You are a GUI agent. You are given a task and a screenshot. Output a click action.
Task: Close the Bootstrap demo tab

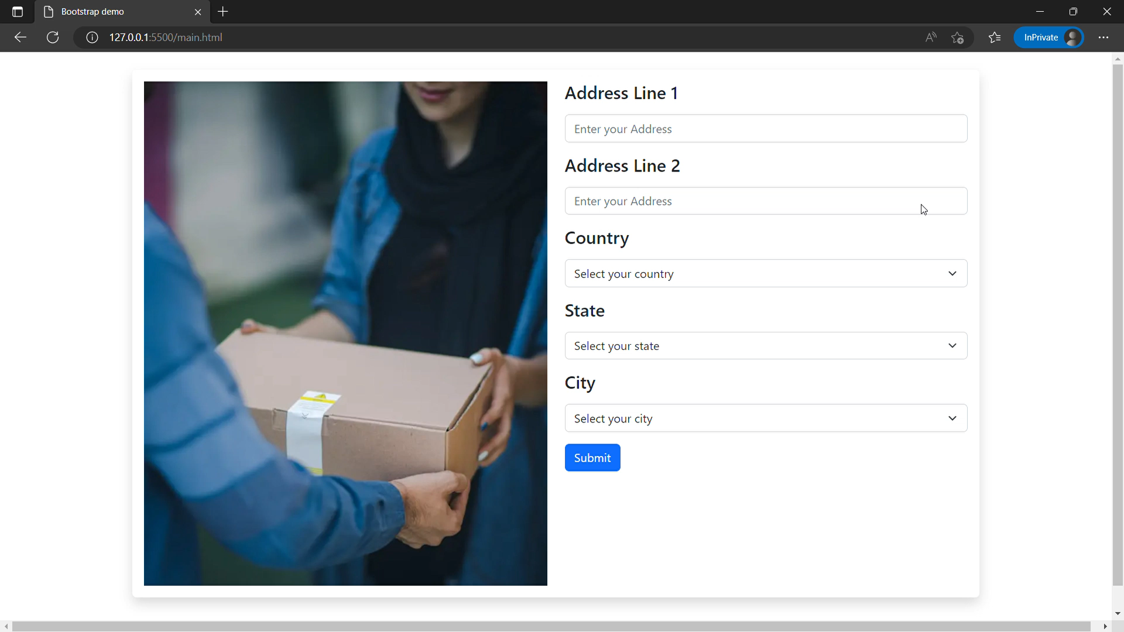coord(198,12)
